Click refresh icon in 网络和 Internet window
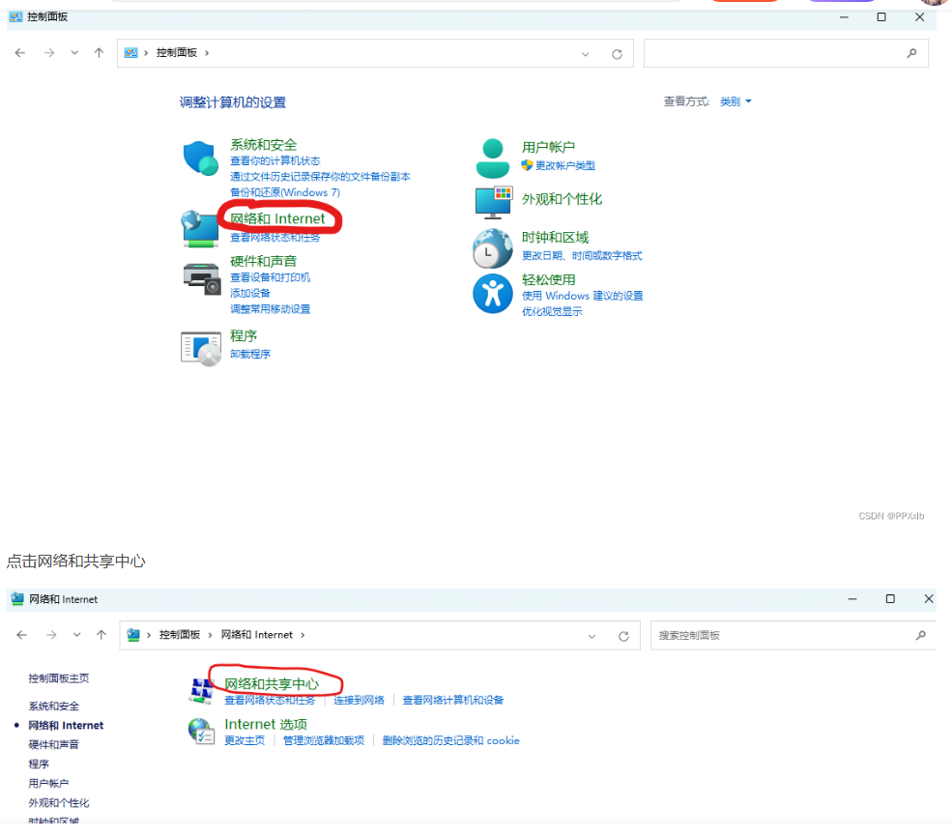Screen dimensions: 952x836 pos(623,636)
